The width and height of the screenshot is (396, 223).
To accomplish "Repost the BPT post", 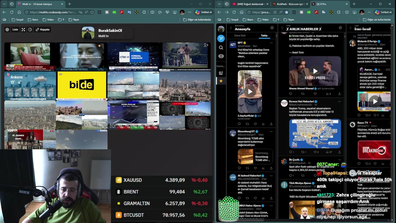I will pyautogui.click(x=247, y=124).
